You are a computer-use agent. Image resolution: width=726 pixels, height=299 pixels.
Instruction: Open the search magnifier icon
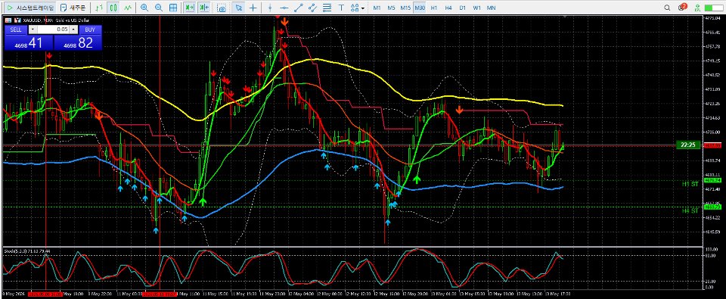click(x=667, y=8)
